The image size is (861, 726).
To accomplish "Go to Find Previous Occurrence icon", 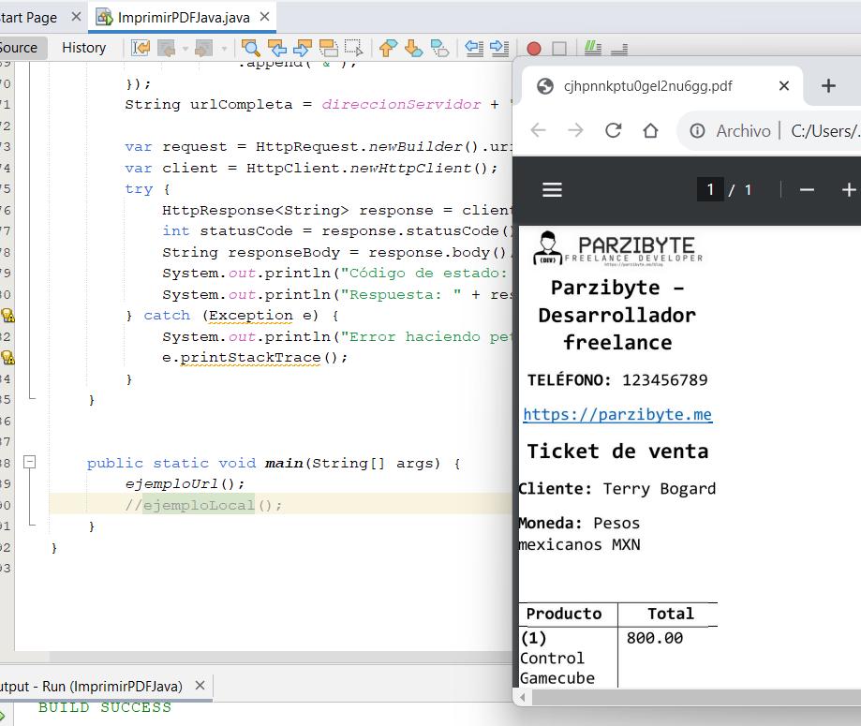I will (276, 49).
